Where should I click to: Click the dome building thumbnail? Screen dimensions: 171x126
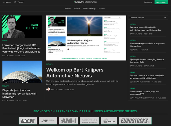(22, 72)
